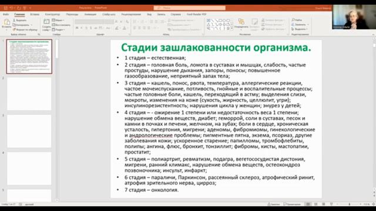Click the slide title 'Стадии зашлакованности организма.'

216,47
